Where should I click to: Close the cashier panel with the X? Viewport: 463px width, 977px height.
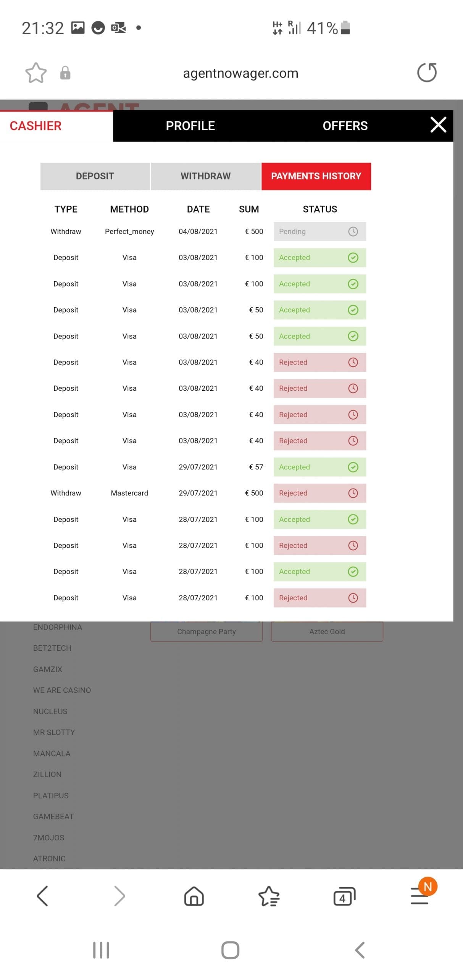(438, 125)
